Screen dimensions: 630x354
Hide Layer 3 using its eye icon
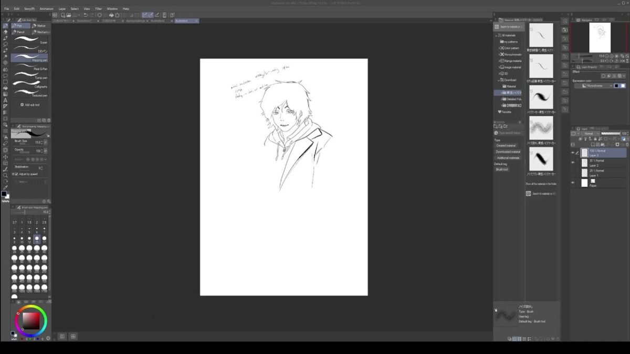click(x=572, y=153)
